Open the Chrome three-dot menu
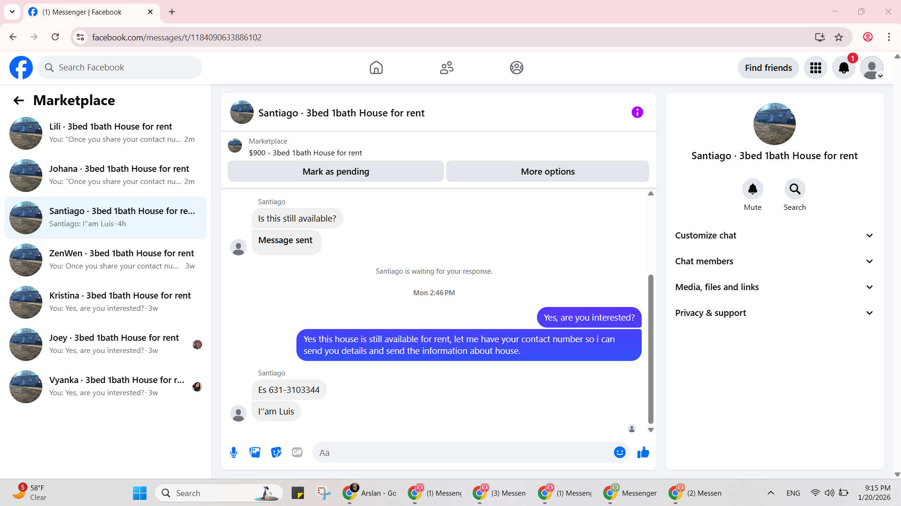The width and height of the screenshot is (901, 506). [x=889, y=37]
